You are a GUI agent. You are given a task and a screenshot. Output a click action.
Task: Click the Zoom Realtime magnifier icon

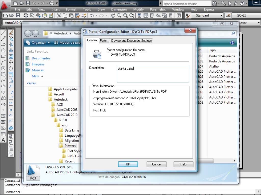[x=119, y=15]
